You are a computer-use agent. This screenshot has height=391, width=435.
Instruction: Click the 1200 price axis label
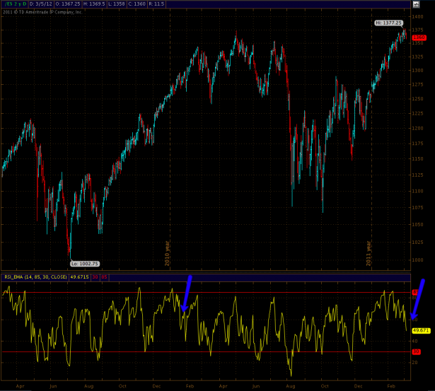(418, 129)
